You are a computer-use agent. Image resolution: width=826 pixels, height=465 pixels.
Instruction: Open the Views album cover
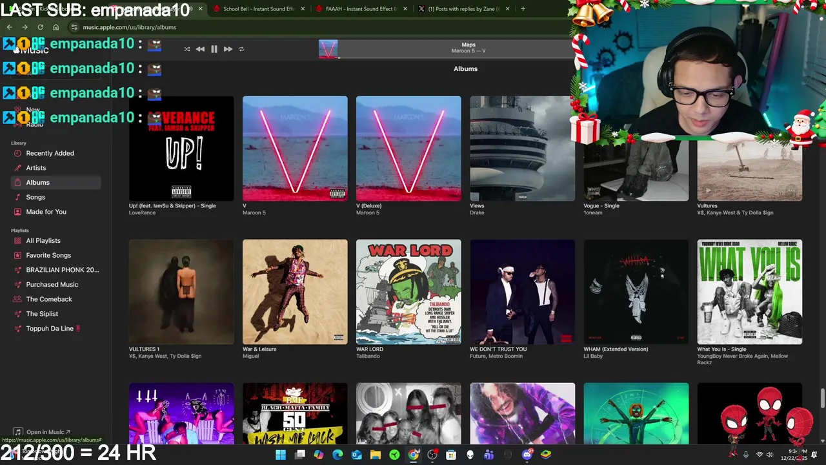pos(522,149)
